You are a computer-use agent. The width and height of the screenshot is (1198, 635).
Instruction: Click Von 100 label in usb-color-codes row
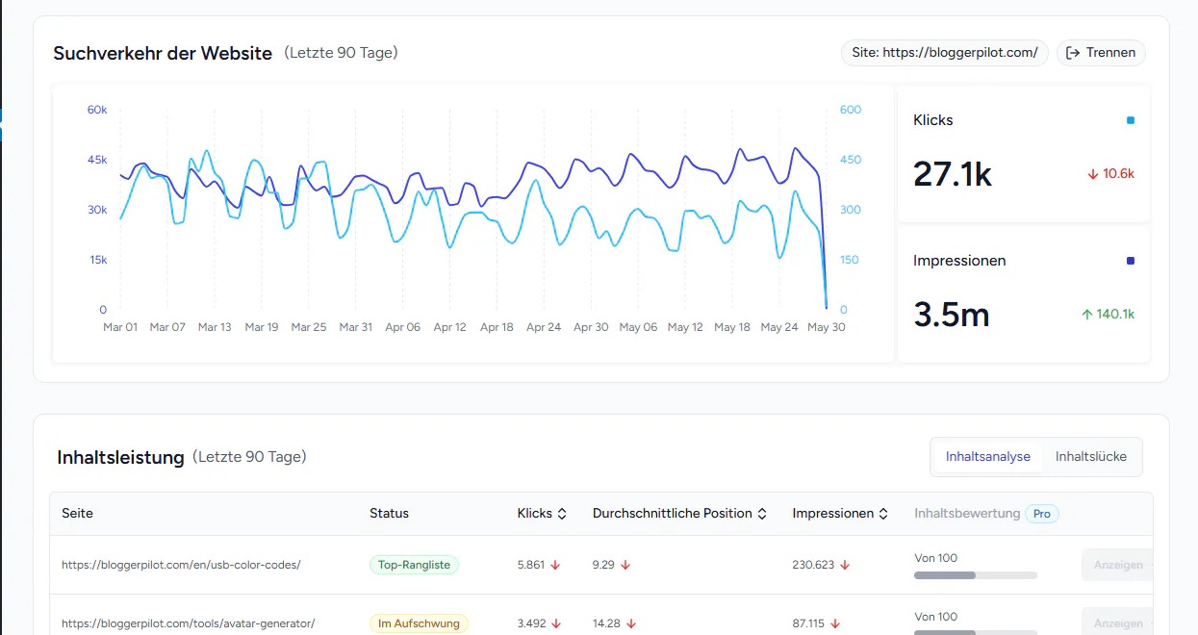coord(936,558)
